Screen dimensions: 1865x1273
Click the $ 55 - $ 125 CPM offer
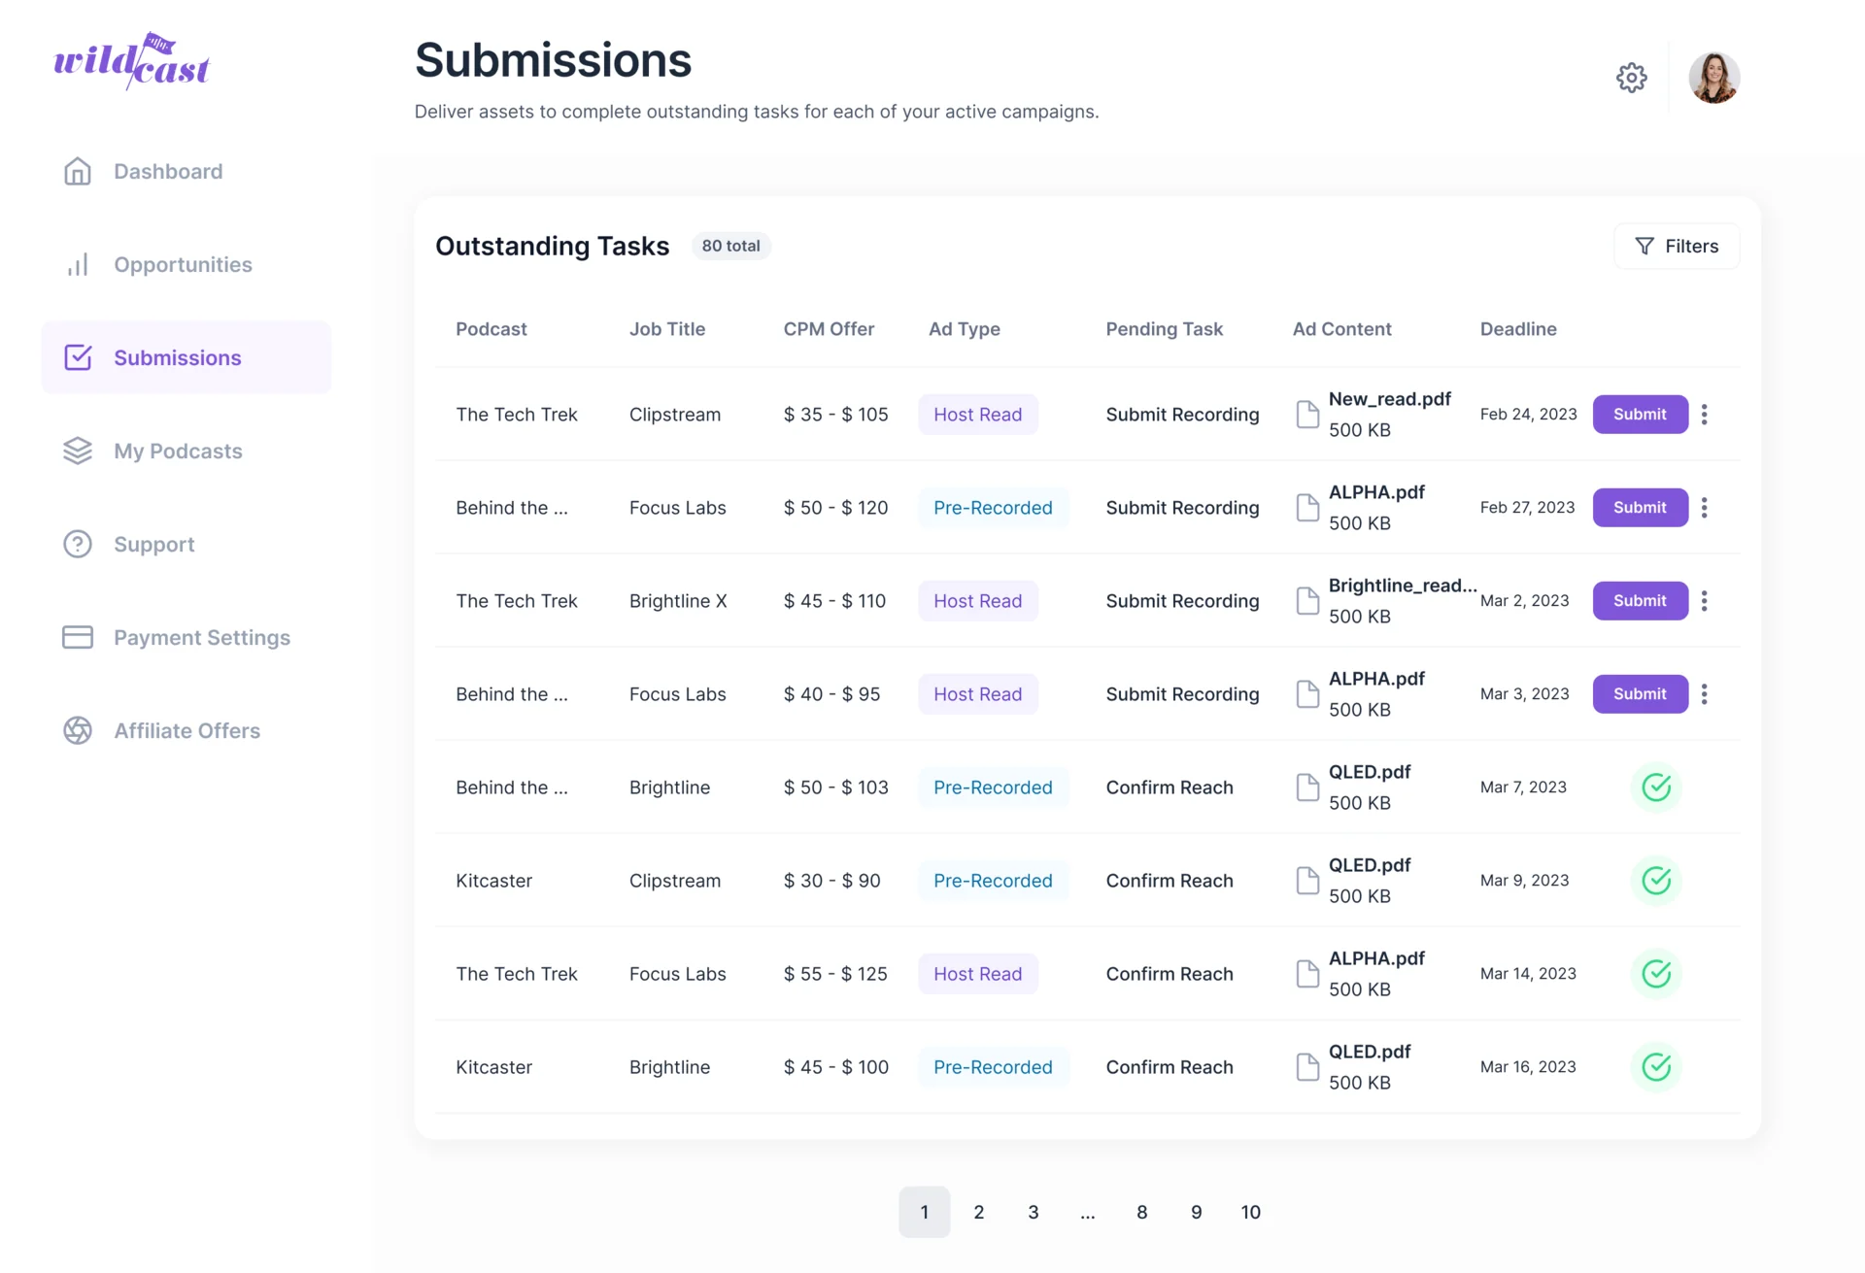835,974
